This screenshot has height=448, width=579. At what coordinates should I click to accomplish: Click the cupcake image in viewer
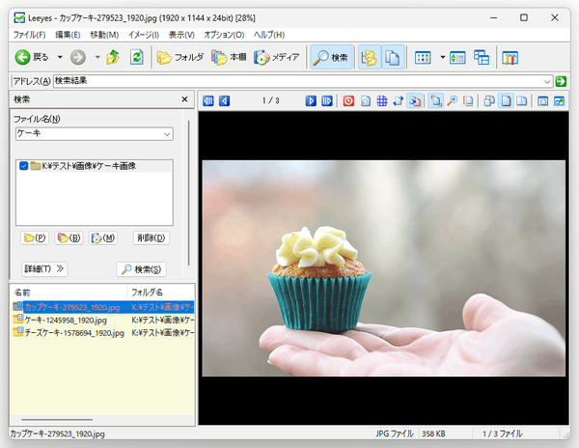pos(384,268)
